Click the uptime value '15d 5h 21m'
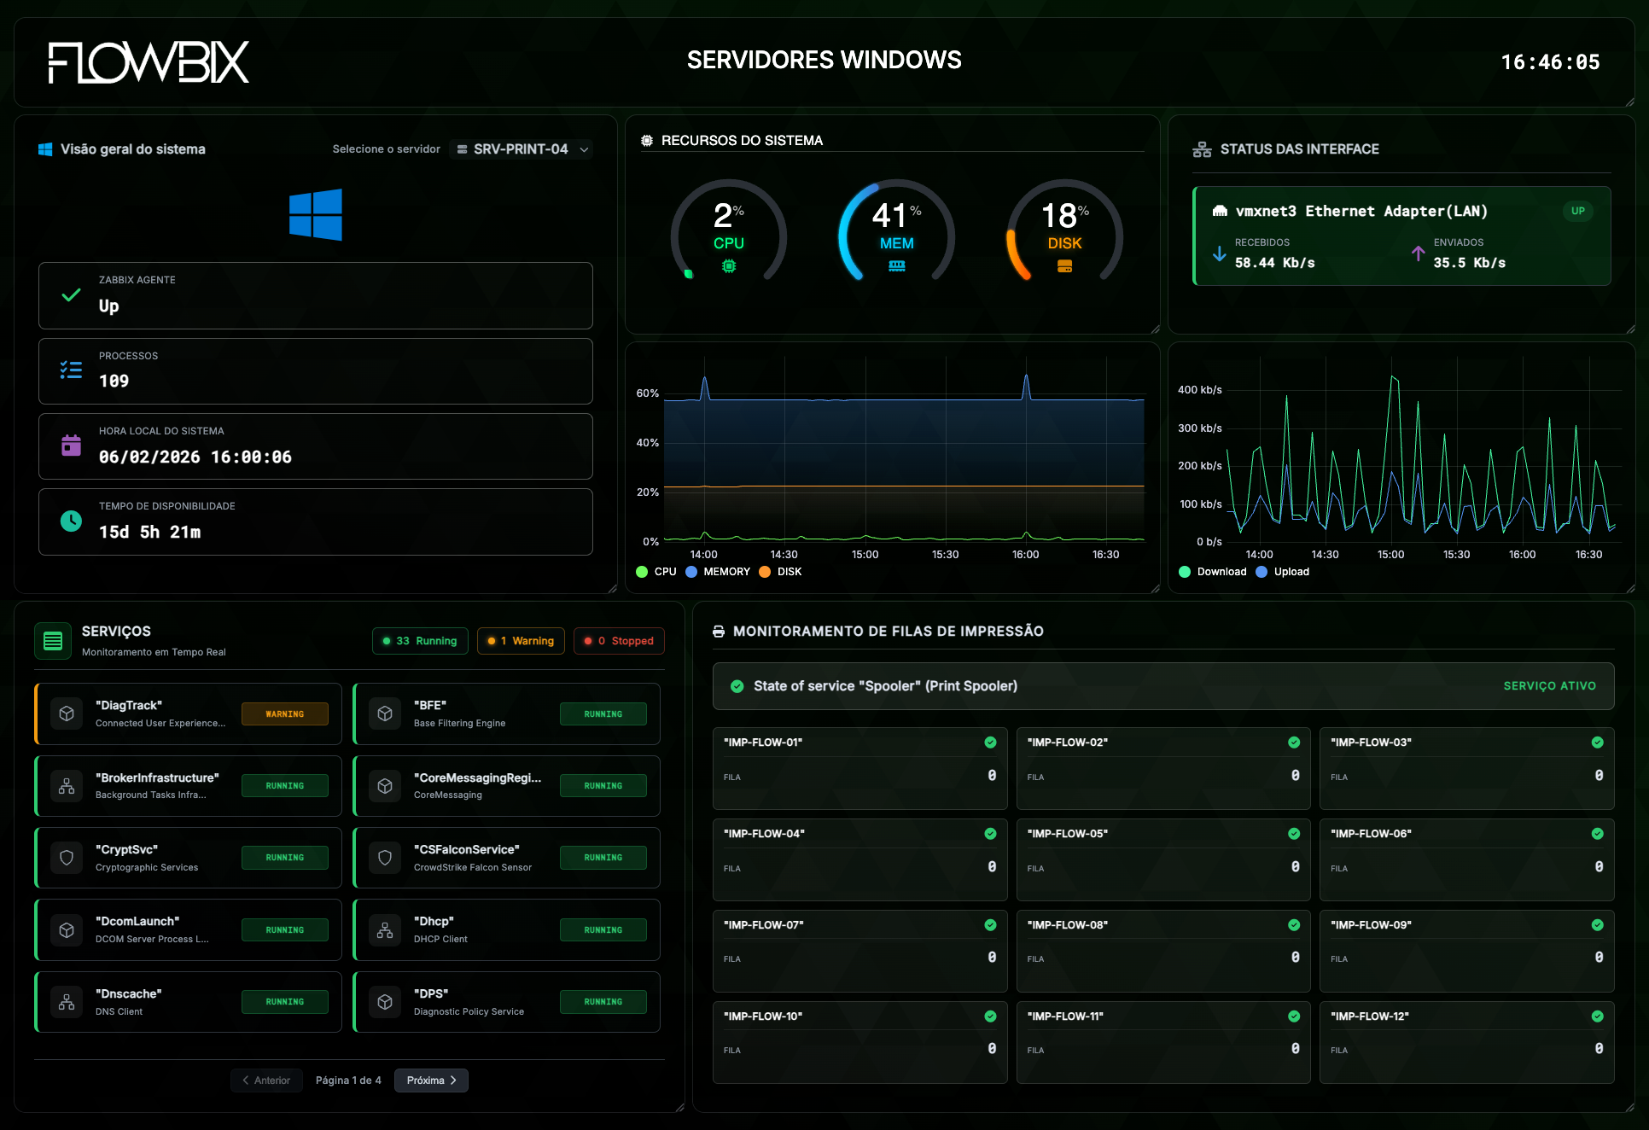1649x1130 pixels. (x=150, y=533)
